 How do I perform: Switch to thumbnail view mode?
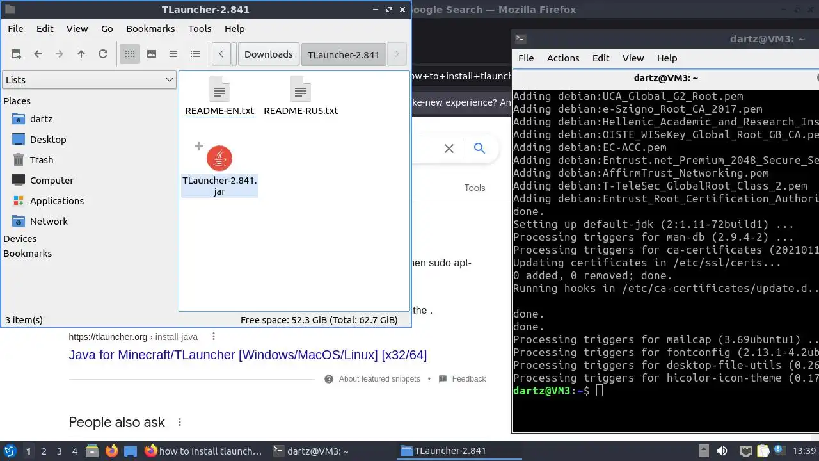pos(152,54)
